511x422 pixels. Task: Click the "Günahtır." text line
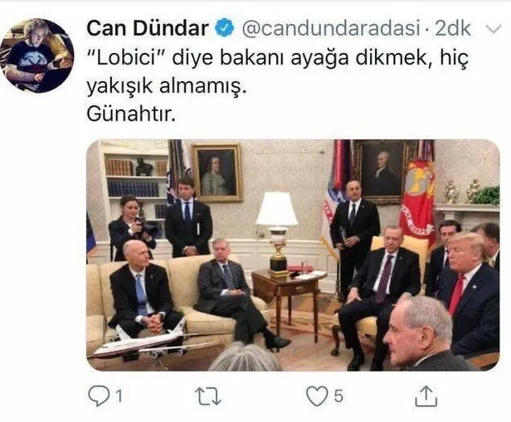[131, 114]
